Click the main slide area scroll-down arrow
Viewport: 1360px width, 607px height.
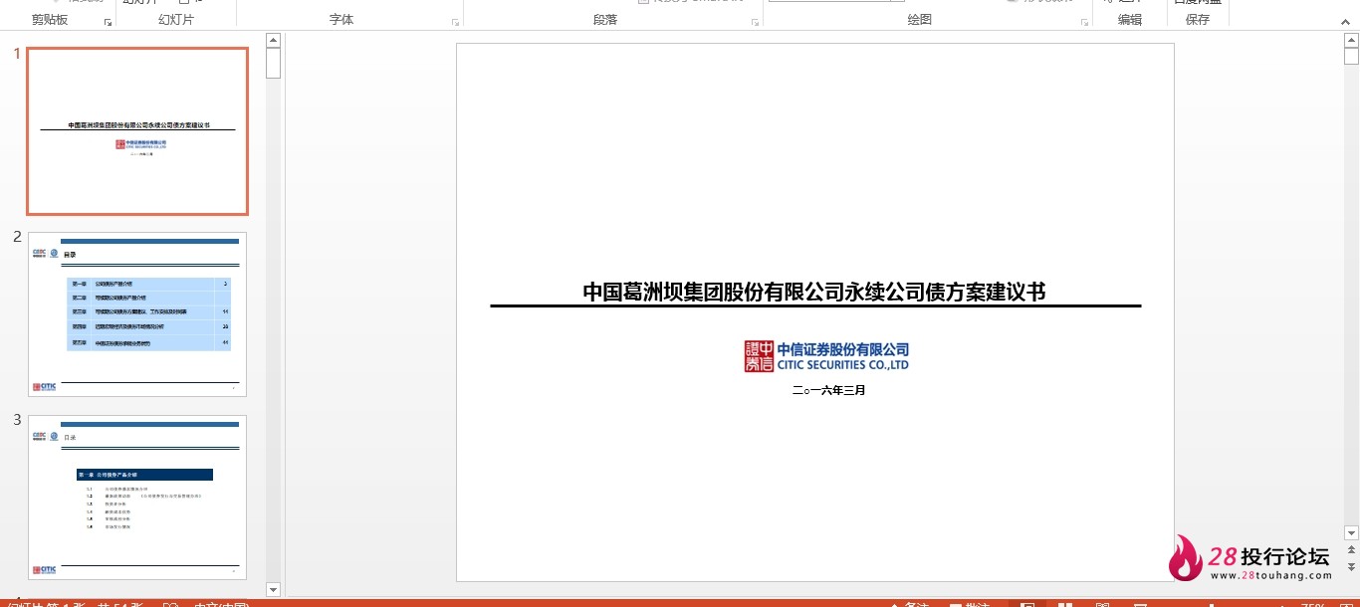point(1351,533)
